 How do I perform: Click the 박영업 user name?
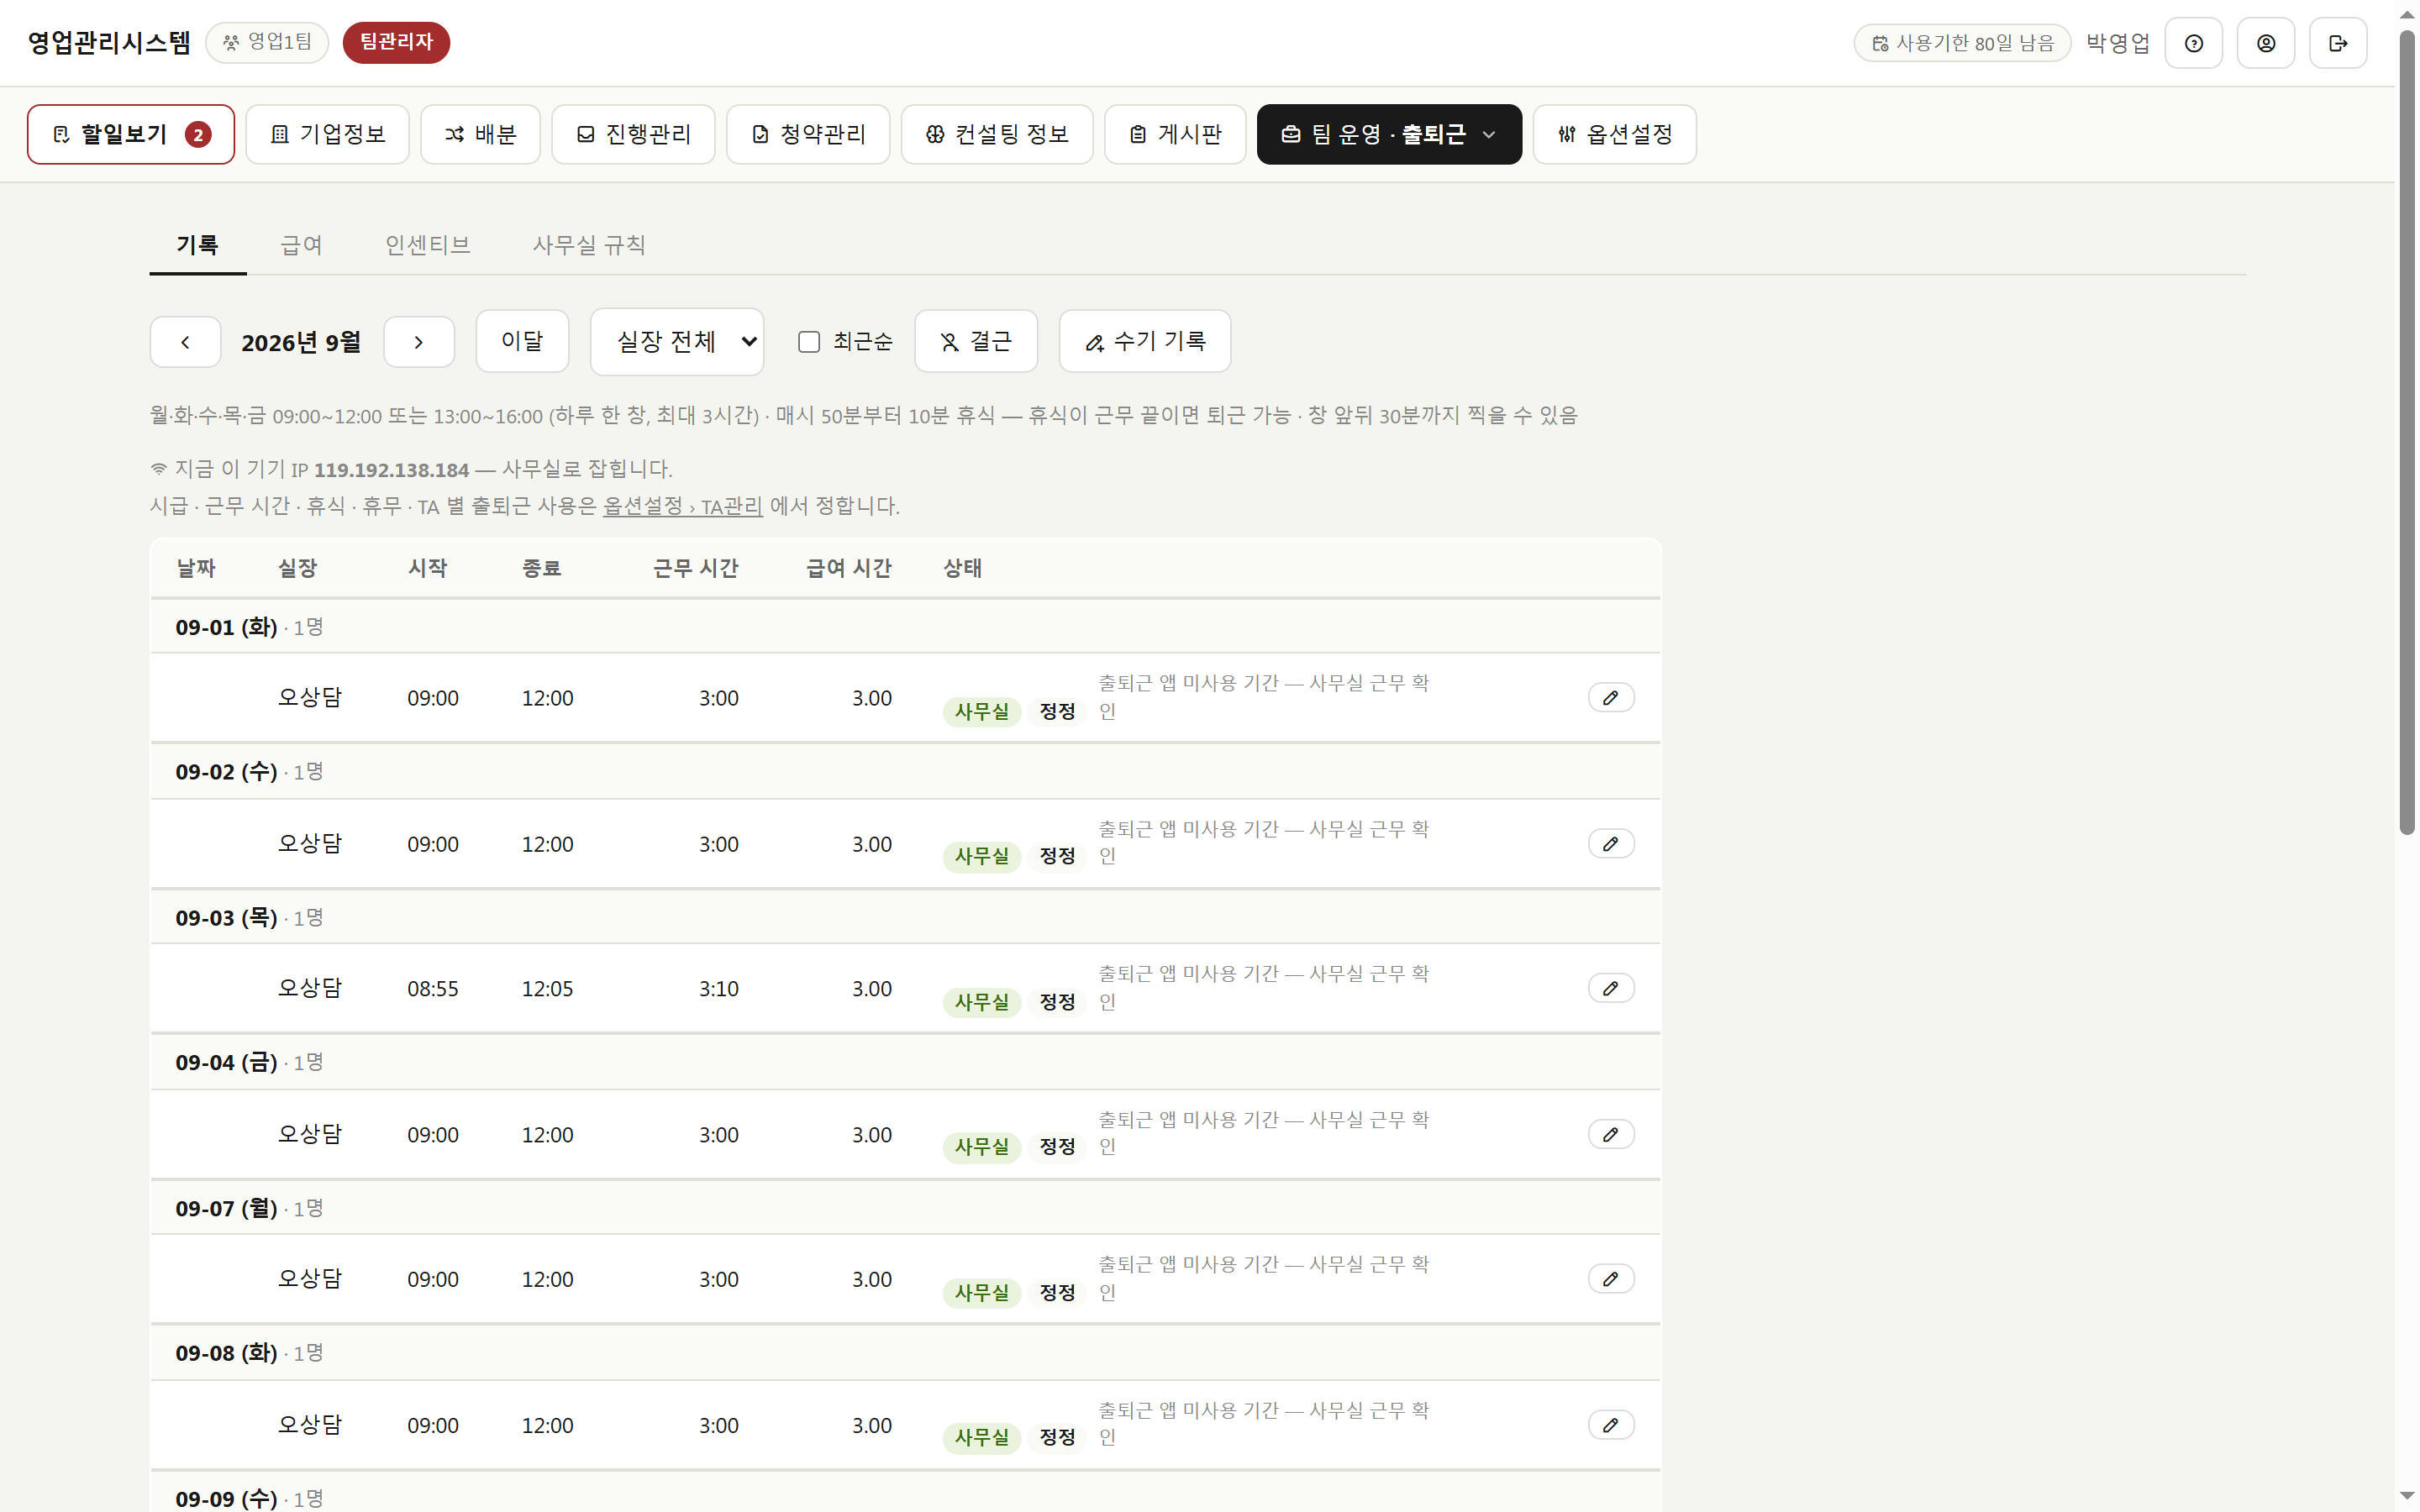(2117, 43)
